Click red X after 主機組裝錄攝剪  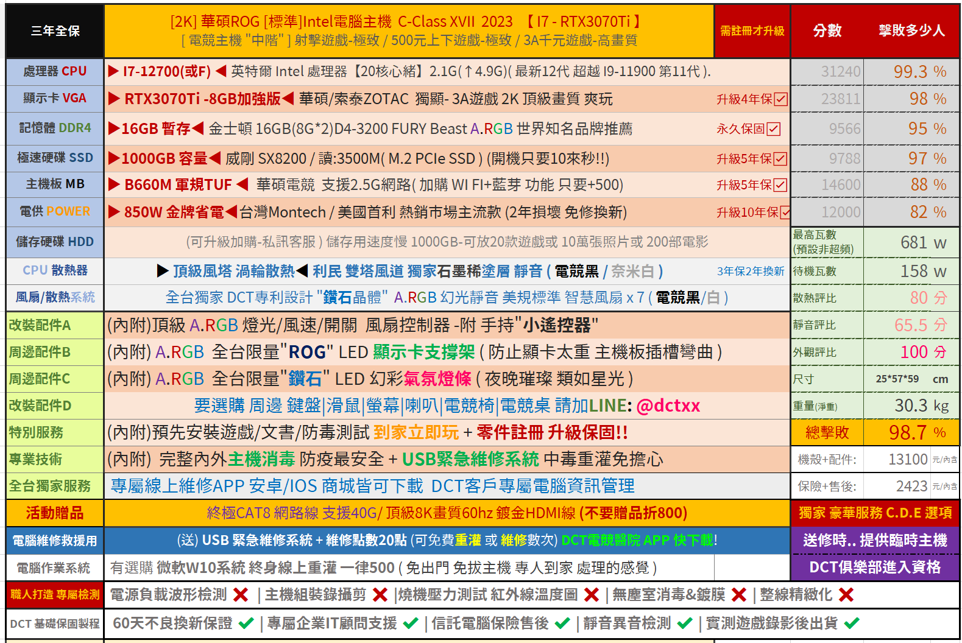coord(380,595)
